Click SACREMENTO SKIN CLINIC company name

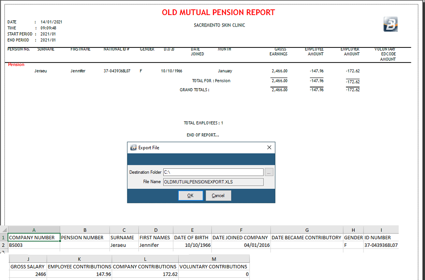(x=219, y=25)
